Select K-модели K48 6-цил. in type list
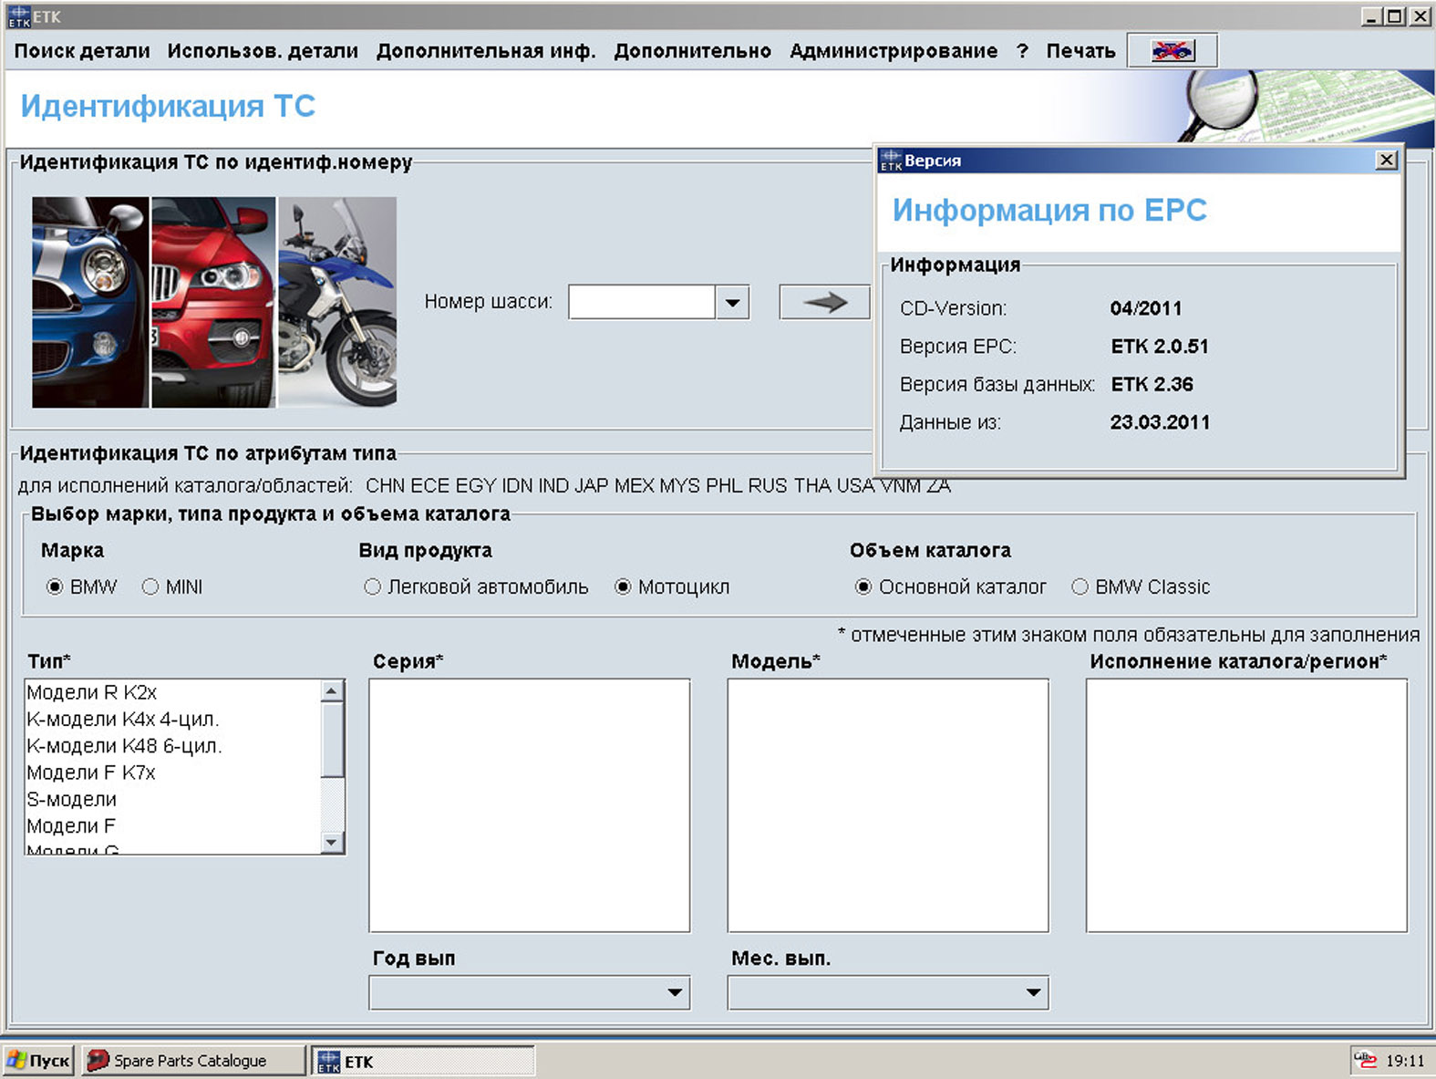The image size is (1436, 1079). [124, 746]
